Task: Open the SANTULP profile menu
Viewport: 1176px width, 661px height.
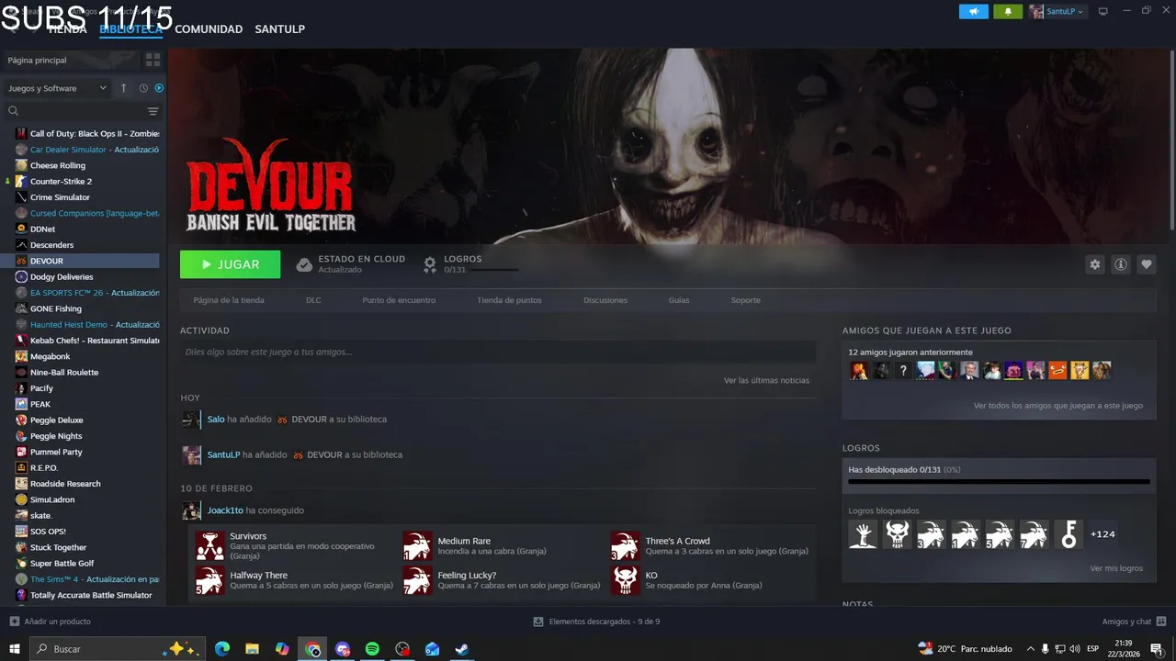Action: click(x=280, y=29)
